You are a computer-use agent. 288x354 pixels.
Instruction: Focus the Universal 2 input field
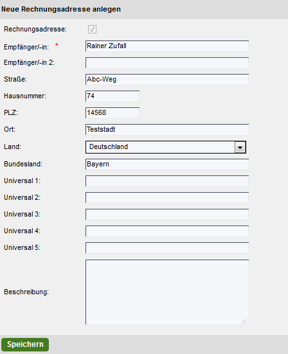point(167,198)
